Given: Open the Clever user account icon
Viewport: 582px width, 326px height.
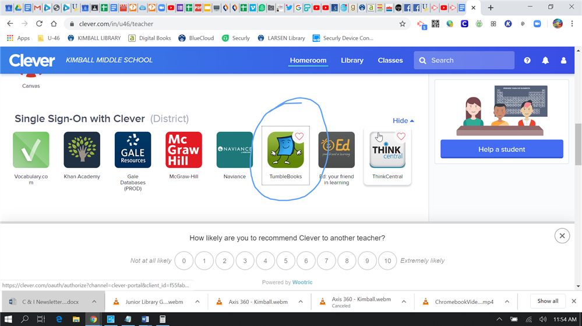Looking at the screenshot, I should pyautogui.click(x=563, y=60).
